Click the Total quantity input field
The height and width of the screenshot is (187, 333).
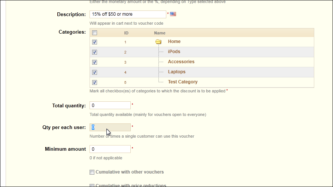(x=110, y=105)
